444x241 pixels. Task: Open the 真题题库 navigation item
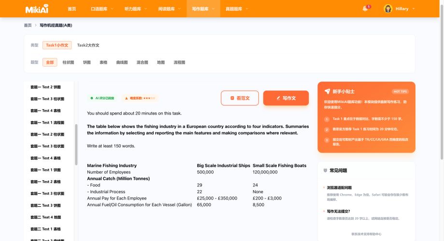237,9
